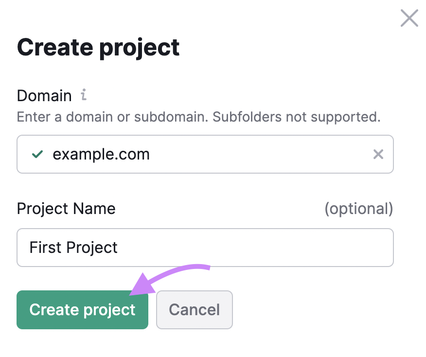Close the Create project dialog

click(409, 18)
